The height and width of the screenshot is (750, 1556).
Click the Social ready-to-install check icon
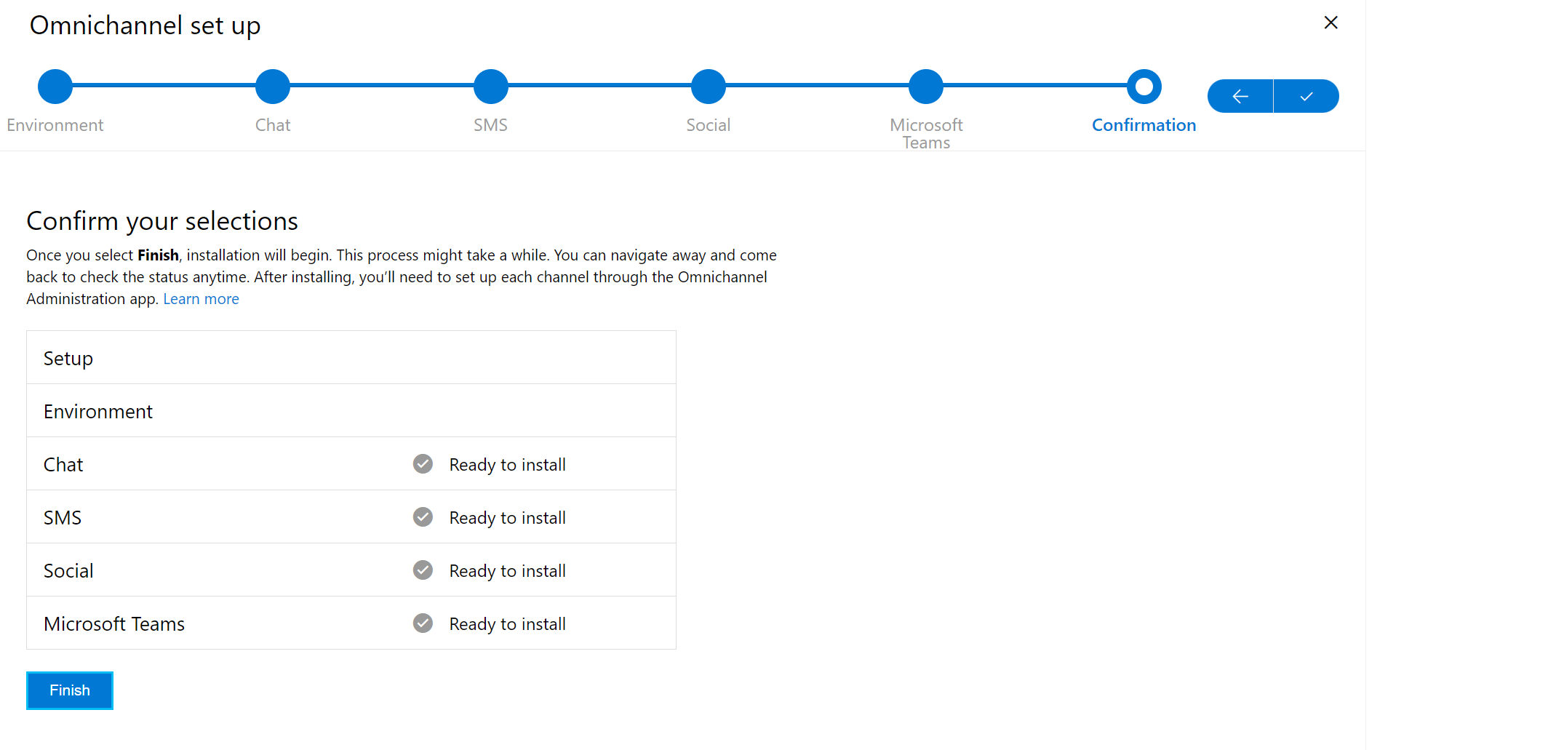click(423, 570)
